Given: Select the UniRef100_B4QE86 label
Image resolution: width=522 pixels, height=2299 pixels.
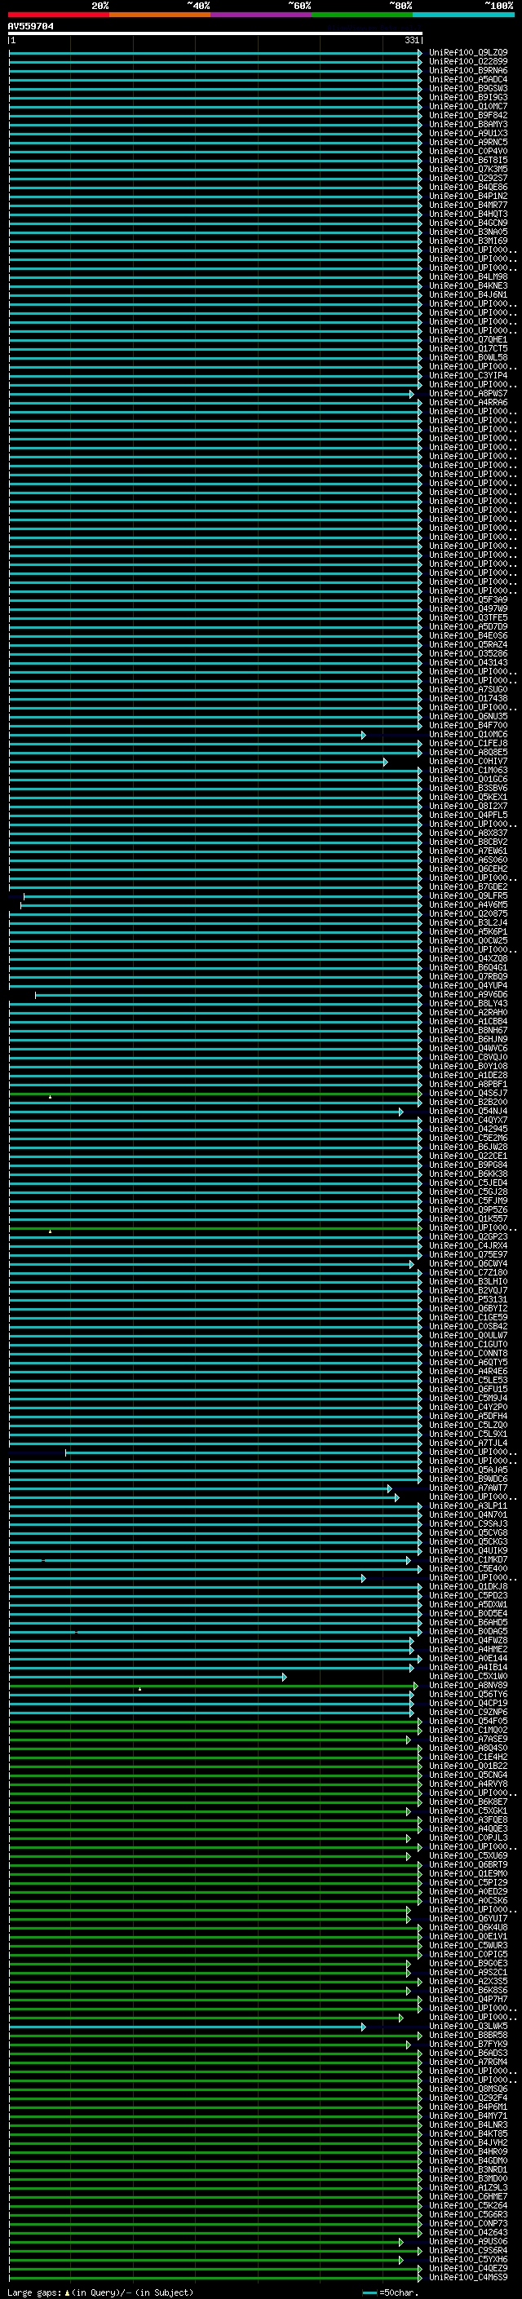Looking at the screenshot, I should click(468, 188).
